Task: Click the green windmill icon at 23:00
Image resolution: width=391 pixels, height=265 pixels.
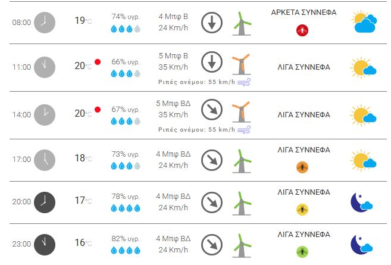Action: click(x=240, y=245)
